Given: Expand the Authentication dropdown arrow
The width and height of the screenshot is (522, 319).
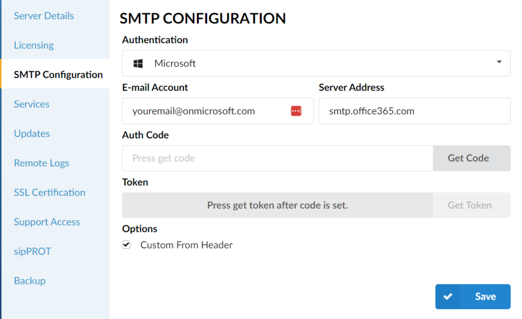Looking at the screenshot, I should pos(499,62).
